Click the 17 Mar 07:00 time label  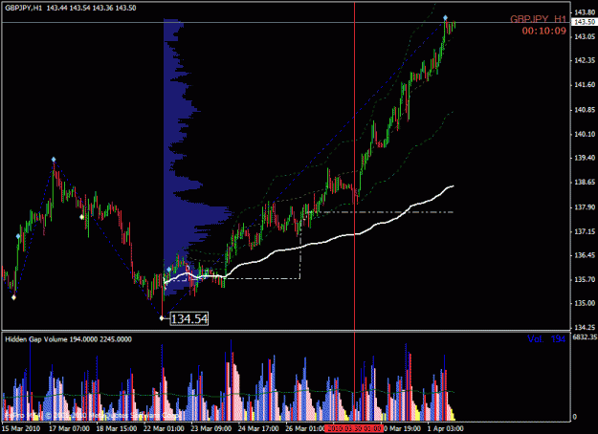(x=69, y=428)
